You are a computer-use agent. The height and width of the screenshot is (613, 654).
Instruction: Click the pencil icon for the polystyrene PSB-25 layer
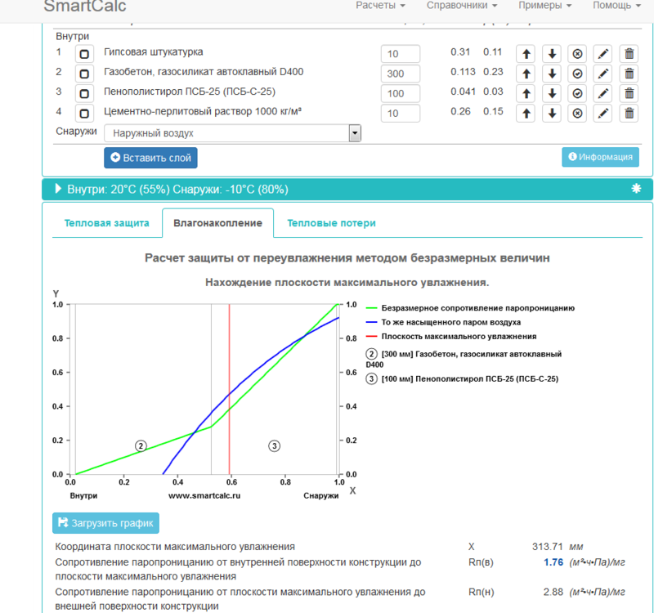pos(602,93)
